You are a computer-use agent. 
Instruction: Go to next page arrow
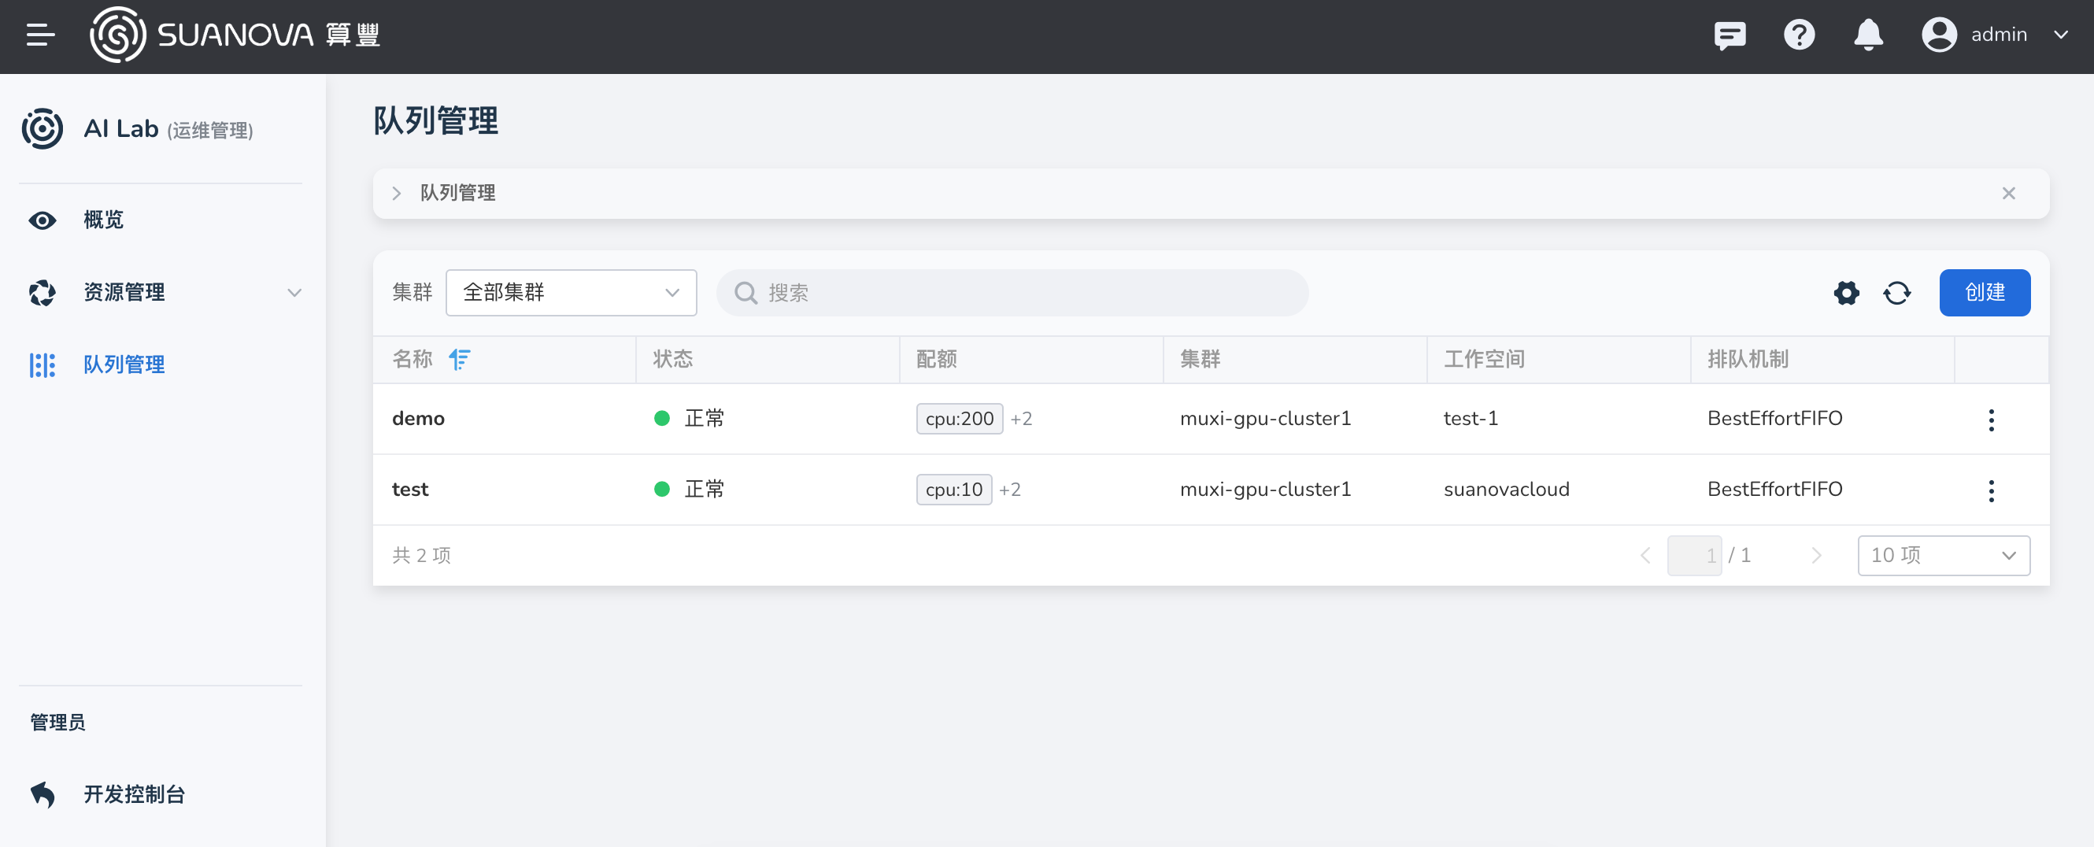1815,556
